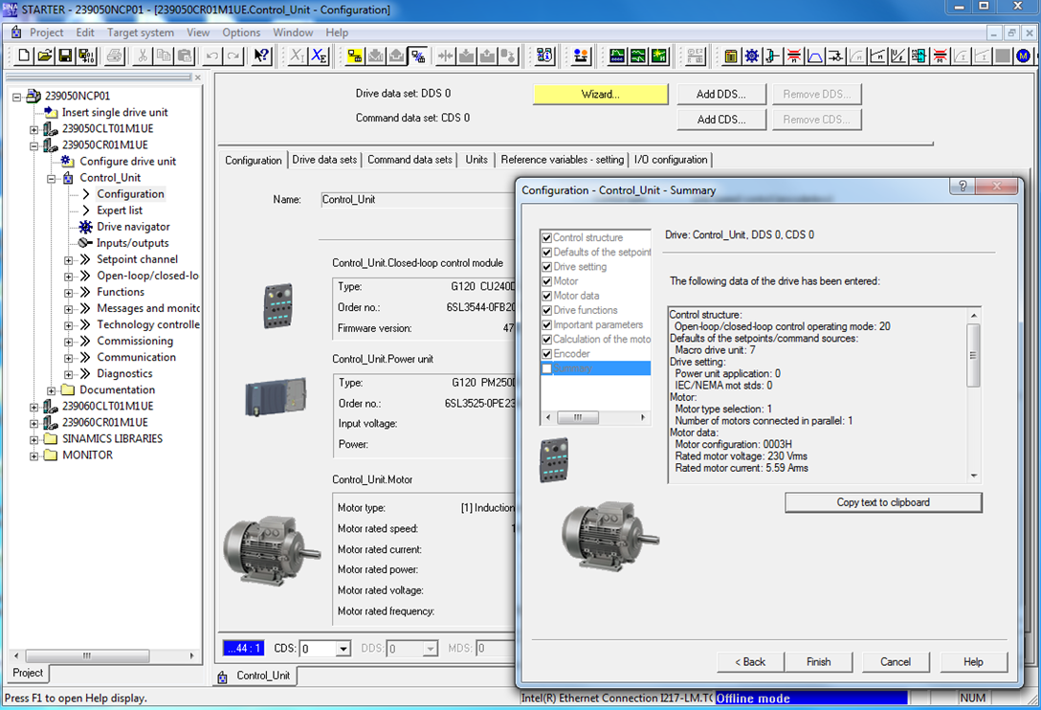Click the blue M motor icon
The image size is (1041, 710).
(x=1023, y=56)
